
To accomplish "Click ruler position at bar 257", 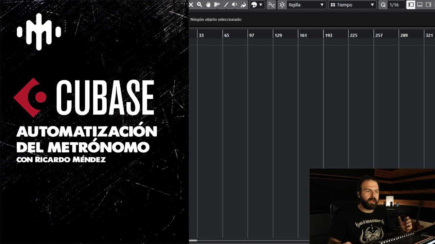I will pos(379,35).
